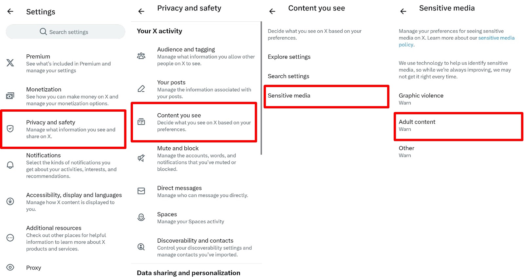
Task: Click the Discoverability and contacts icon
Action: coord(141,247)
